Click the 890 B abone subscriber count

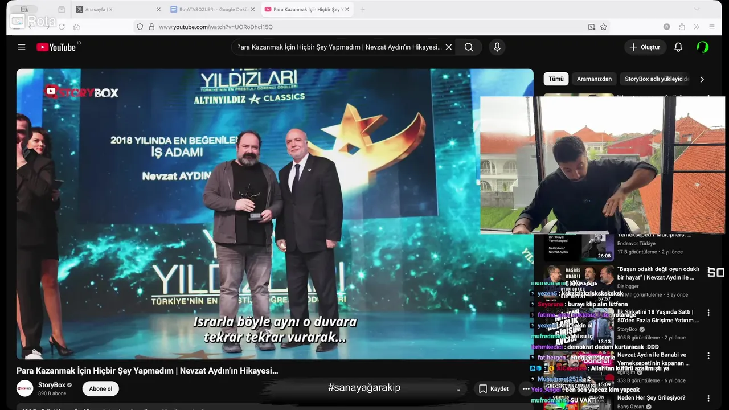[x=52, y=393]
